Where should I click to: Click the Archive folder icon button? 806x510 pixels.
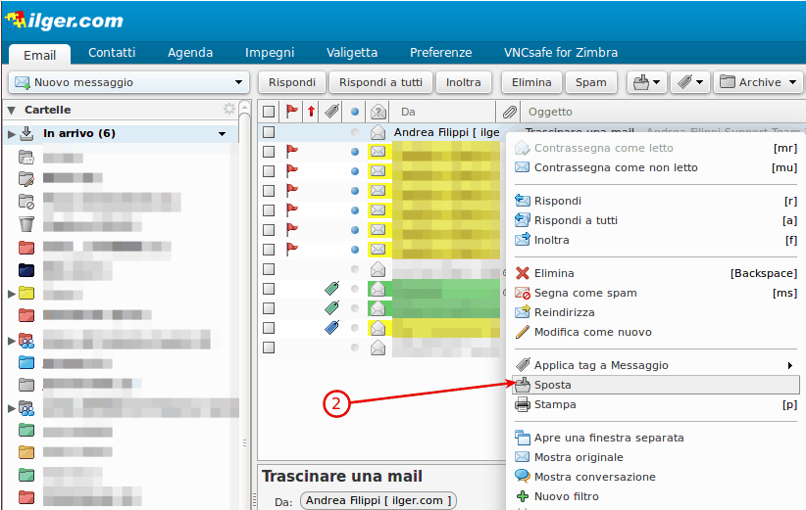(x=727, y=82)
